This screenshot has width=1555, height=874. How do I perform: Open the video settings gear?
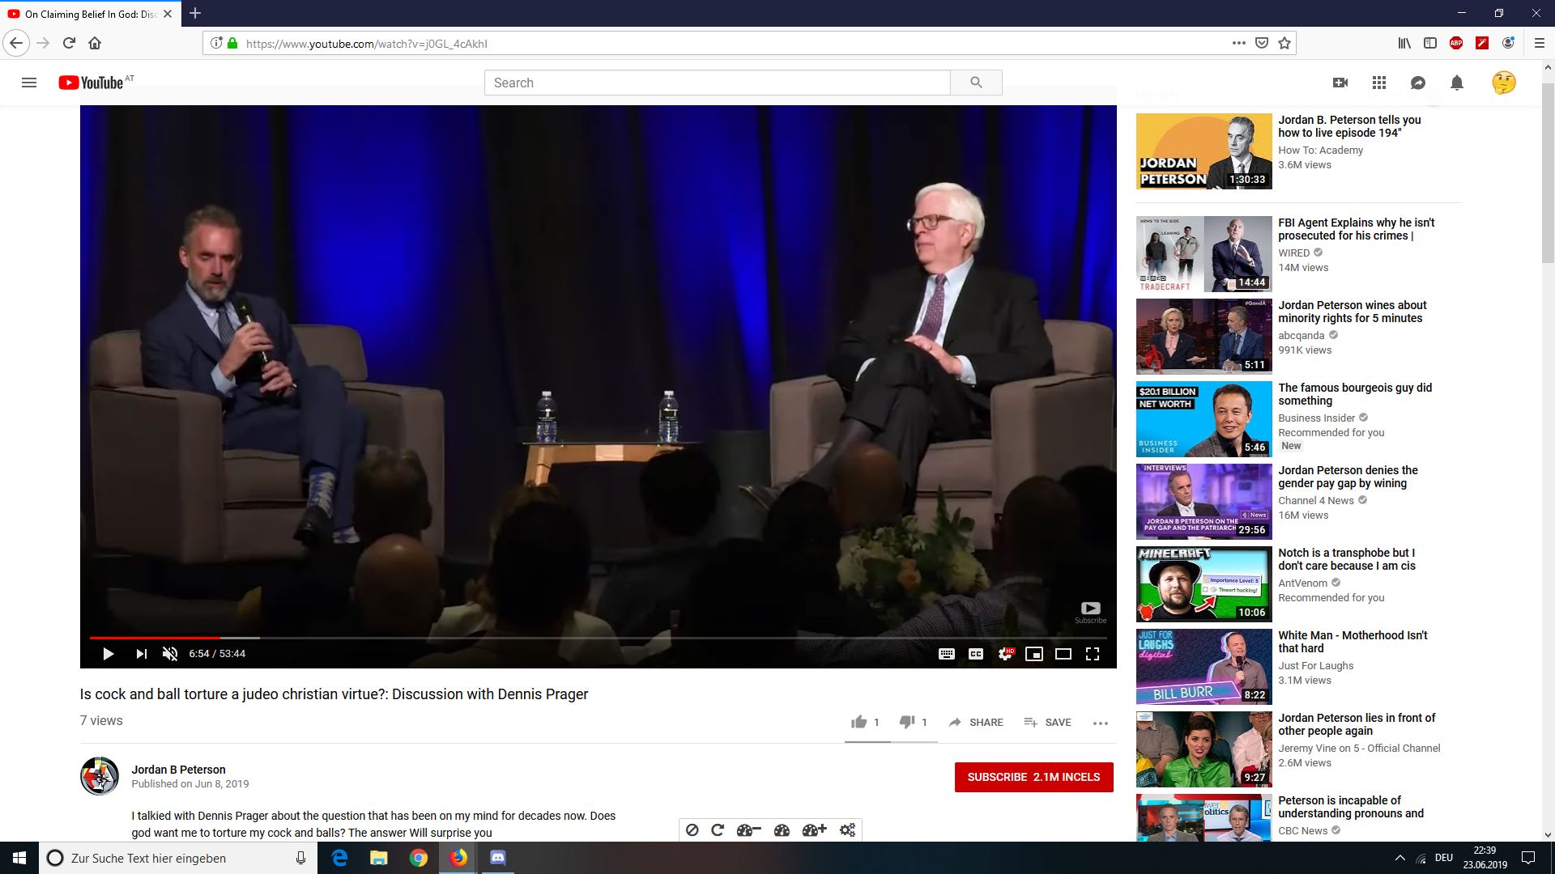click(x=1005, y=654)
